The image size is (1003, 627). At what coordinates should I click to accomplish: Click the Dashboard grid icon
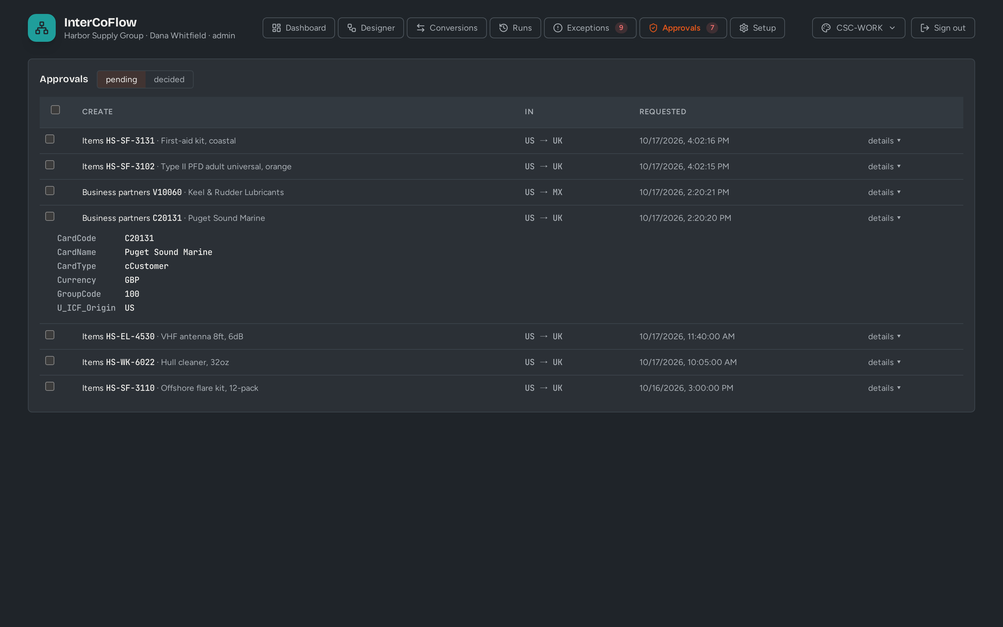[277, 28]
